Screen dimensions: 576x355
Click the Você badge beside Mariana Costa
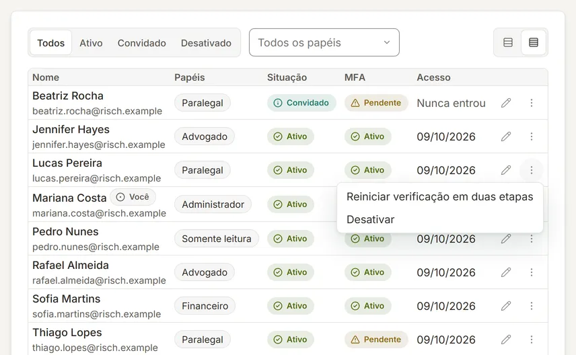[133, 197]
